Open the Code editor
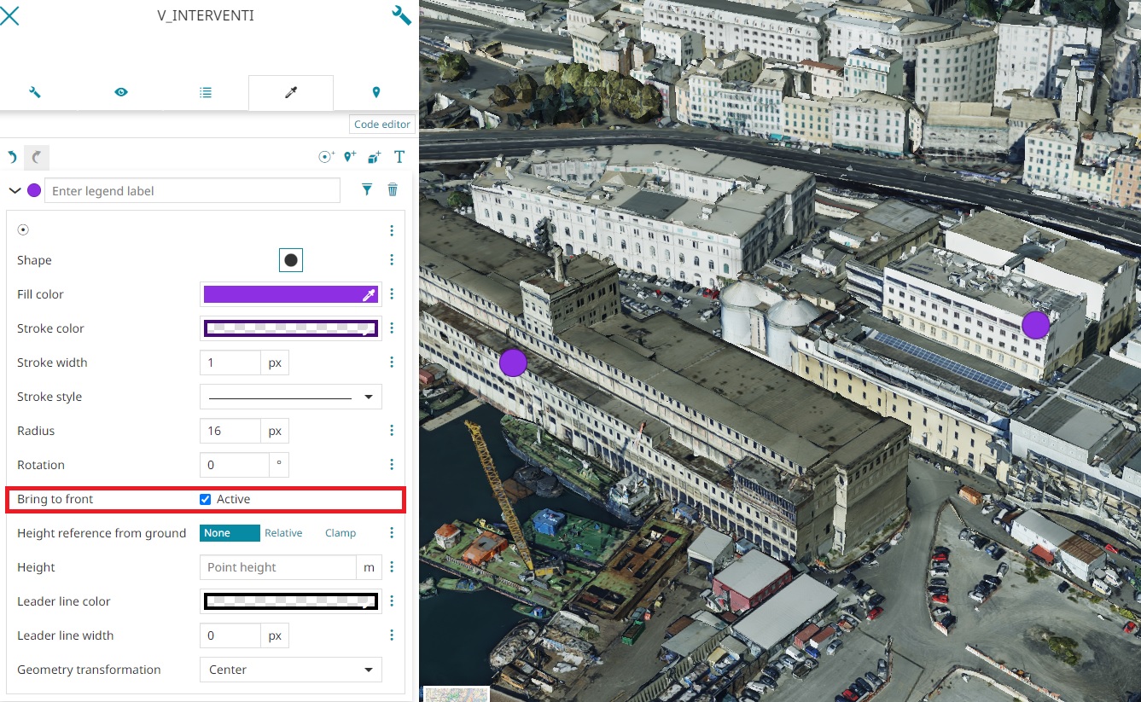The width and height of the screenshot is (1141, 702). [x=381, y=125]
